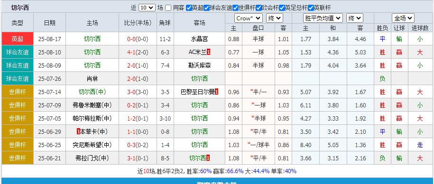Click the 切尔西 panel title

tap(20, 8)
